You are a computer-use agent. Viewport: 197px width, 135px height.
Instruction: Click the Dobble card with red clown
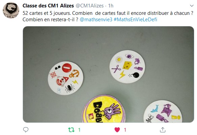tap(65, 78)
